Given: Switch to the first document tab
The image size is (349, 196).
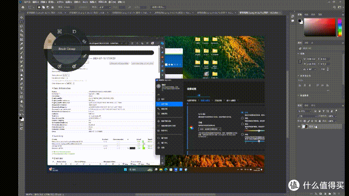Looking at the screenshot, I should [45, 13].
